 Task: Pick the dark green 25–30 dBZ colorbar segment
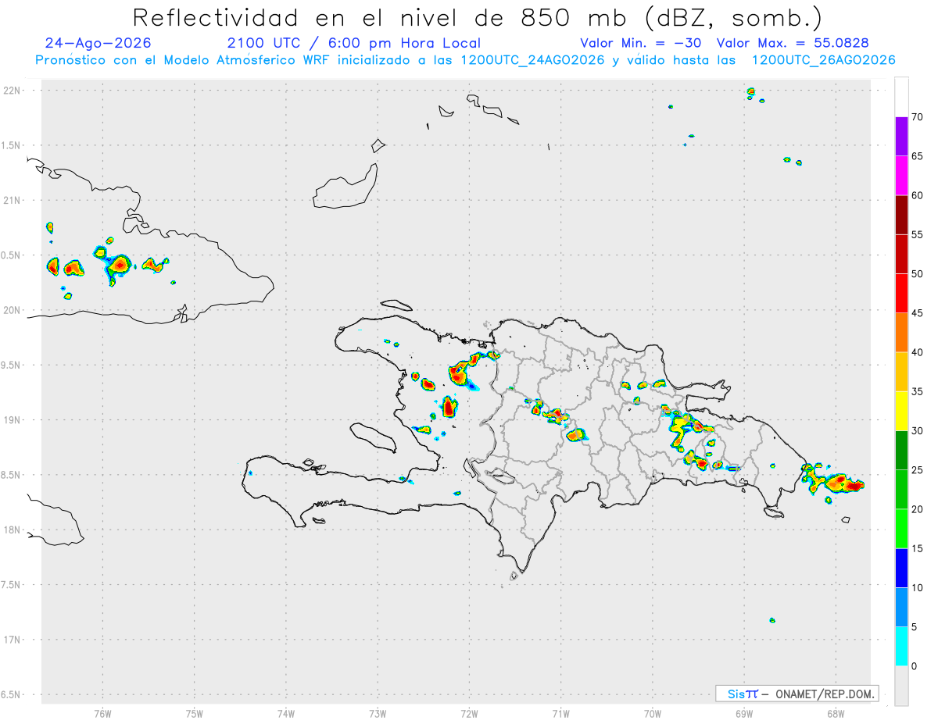click(x=901, y=451)
